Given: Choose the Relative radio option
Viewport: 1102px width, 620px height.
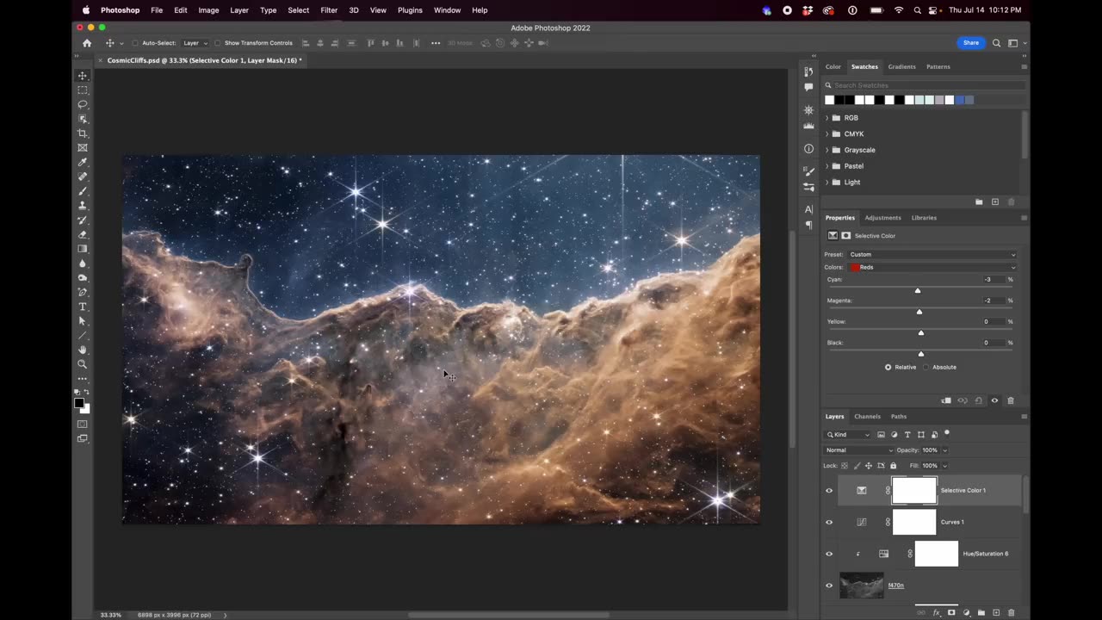Looking at the screenshot, I should coord(888,367).
